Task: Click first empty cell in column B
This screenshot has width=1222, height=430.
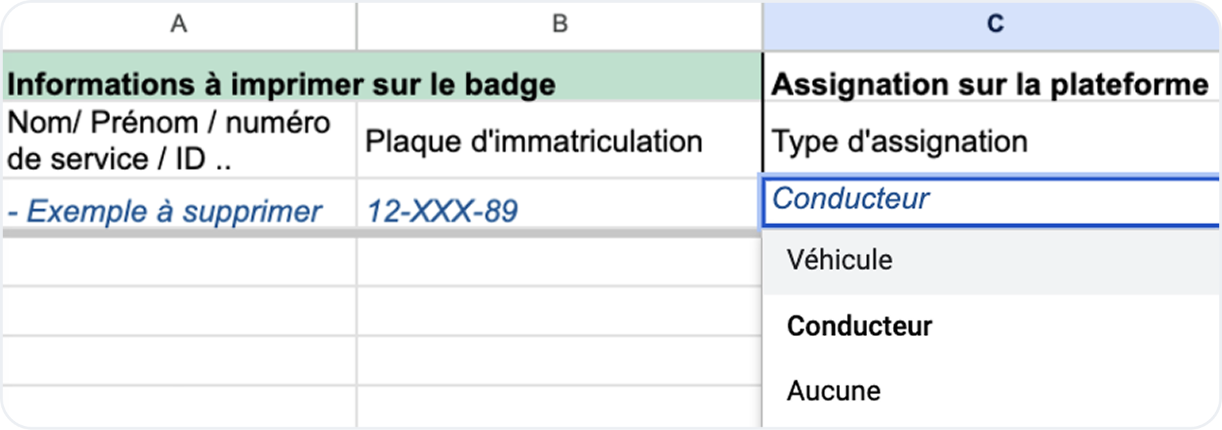Action: 560,262
